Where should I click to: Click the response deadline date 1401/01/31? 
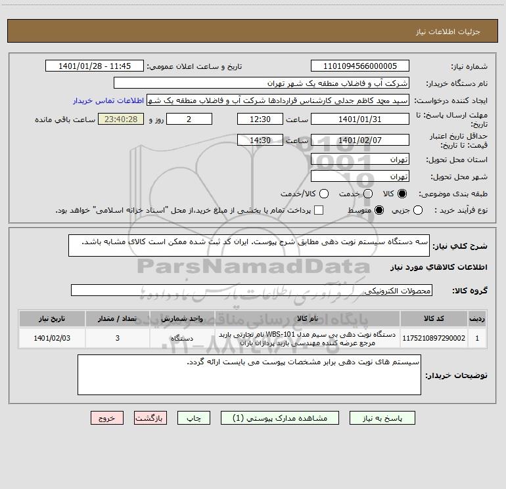[360, 119]
